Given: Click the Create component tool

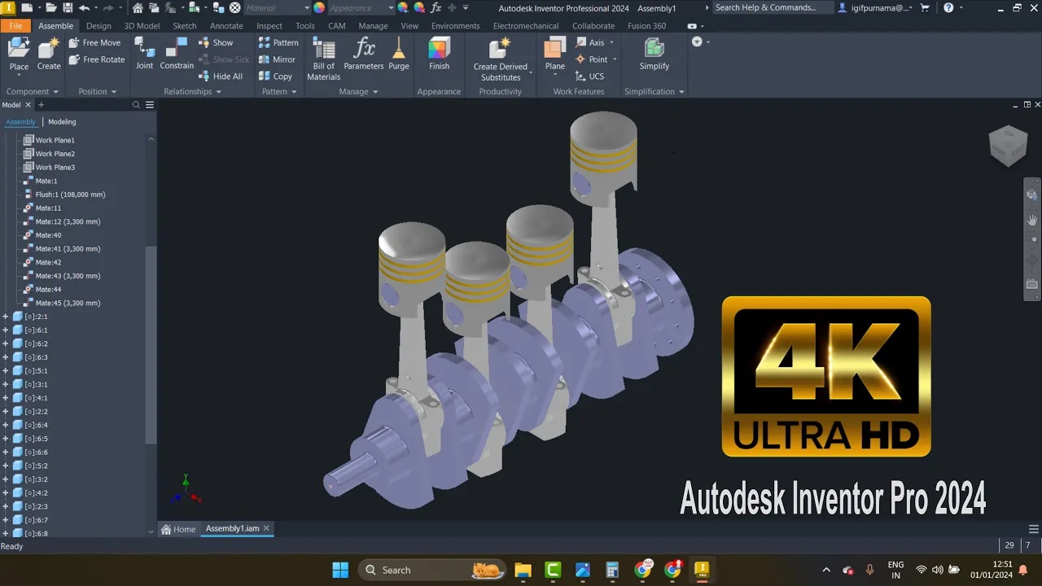Looking at the screenshot, I should pos(49,54).
